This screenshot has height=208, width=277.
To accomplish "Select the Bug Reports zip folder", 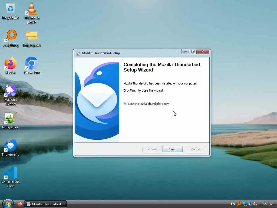I will [x=32, y=39].
